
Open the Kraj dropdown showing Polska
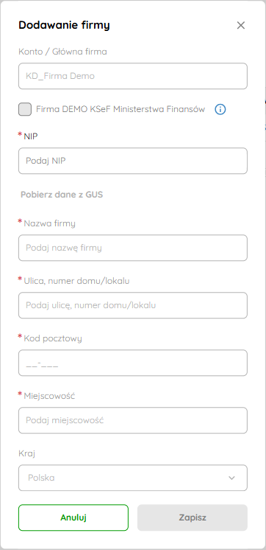click(x=133, y=478)
